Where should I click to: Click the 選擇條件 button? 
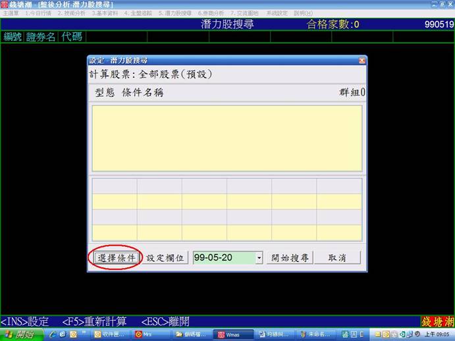tap(116, 257)
